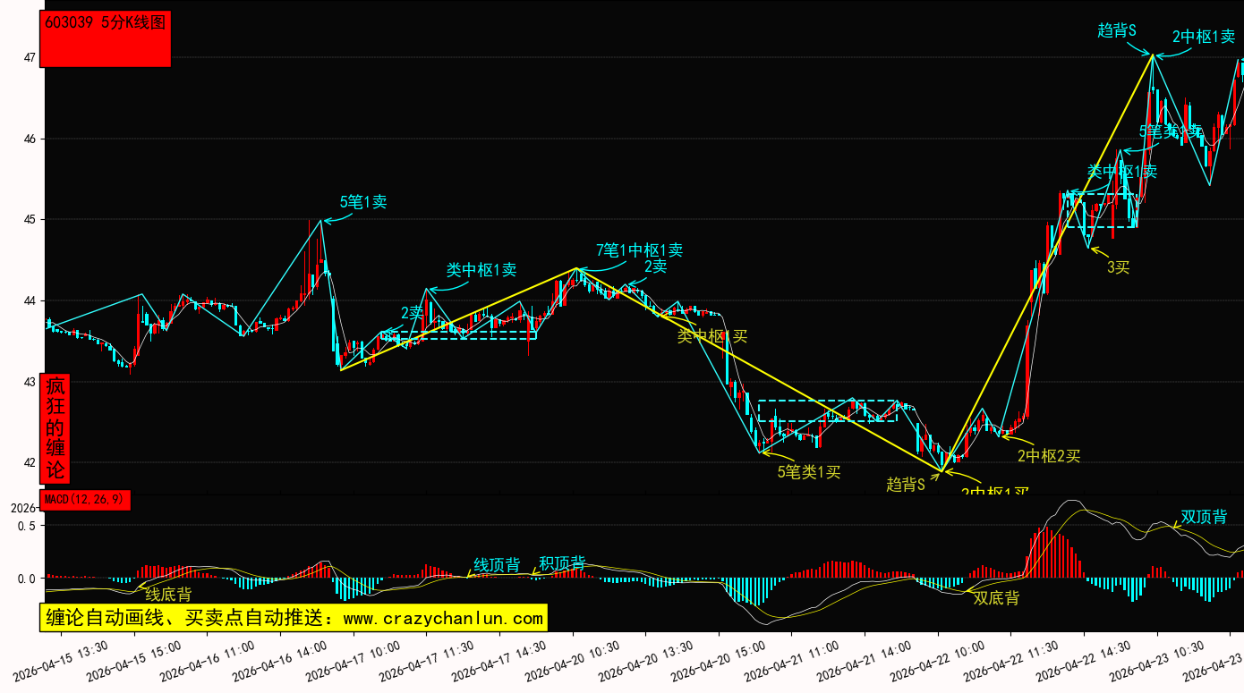Click the 5笔类1买 buy point label
The width and height of the screenshot is (1244, 693).
tap(808, 471)
